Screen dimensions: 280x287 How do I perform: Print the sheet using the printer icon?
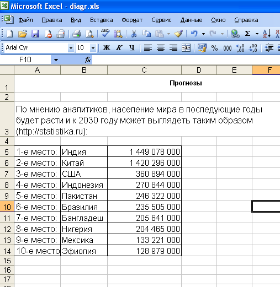pos(77,34)
